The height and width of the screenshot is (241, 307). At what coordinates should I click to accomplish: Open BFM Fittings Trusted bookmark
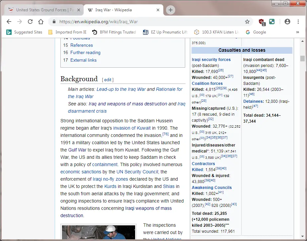pos(114,32)
